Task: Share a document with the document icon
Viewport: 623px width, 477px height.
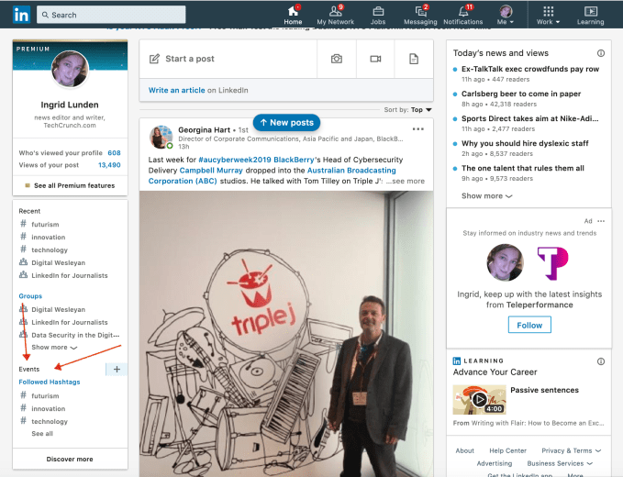Action: [414, 59]
